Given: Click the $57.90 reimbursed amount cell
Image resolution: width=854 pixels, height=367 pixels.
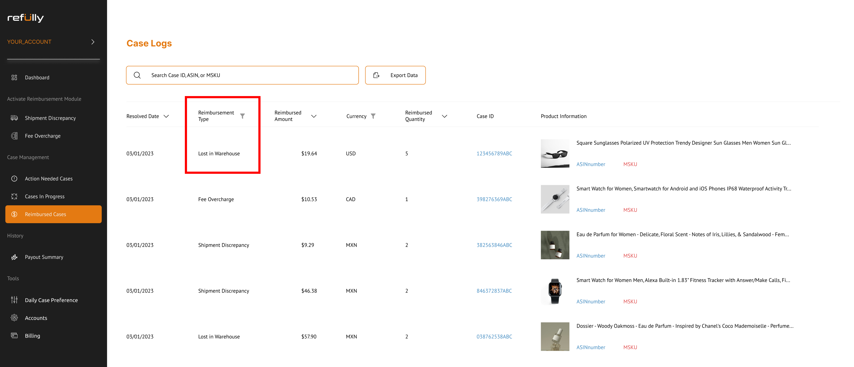Looking at the screenshot, I should tap(309, 337).
